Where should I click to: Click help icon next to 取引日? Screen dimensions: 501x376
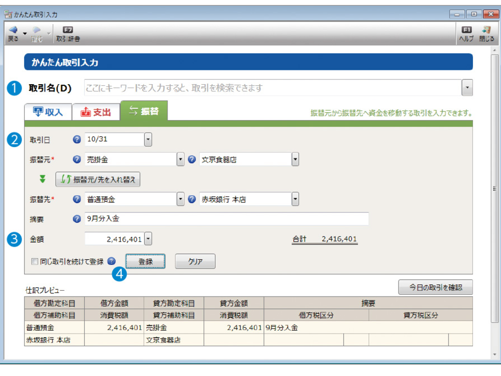(77, 139)
